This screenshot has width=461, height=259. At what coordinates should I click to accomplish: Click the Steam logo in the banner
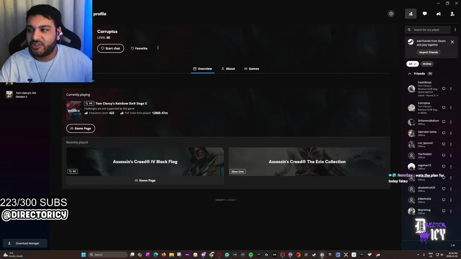[x=411, y=42]
